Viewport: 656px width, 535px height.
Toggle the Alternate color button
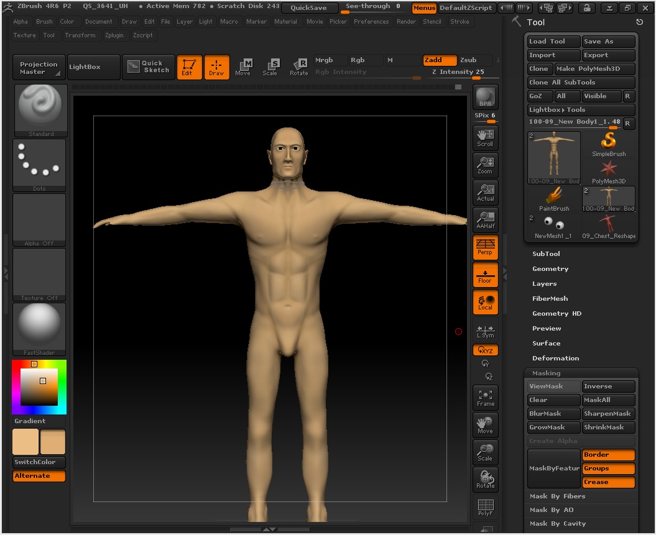(x=39, y=475)
